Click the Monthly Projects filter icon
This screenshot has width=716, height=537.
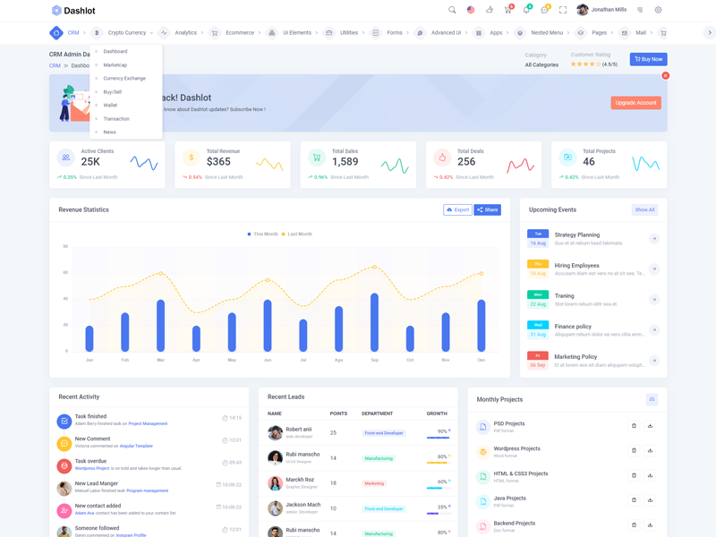(652, 399)
